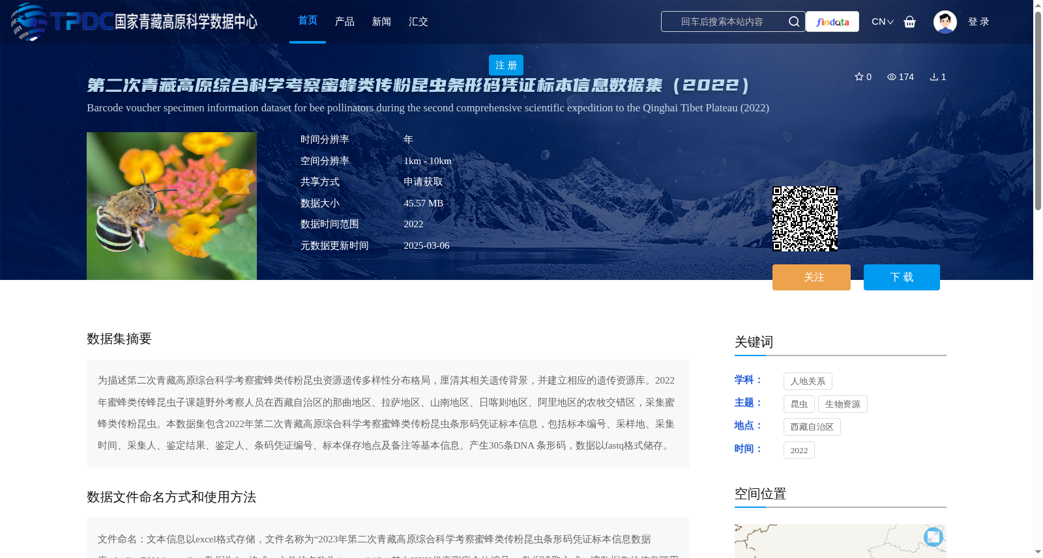The image size is (1043, 558).
Task: Click the user avatar icon
Action: (x=945, y=21)
